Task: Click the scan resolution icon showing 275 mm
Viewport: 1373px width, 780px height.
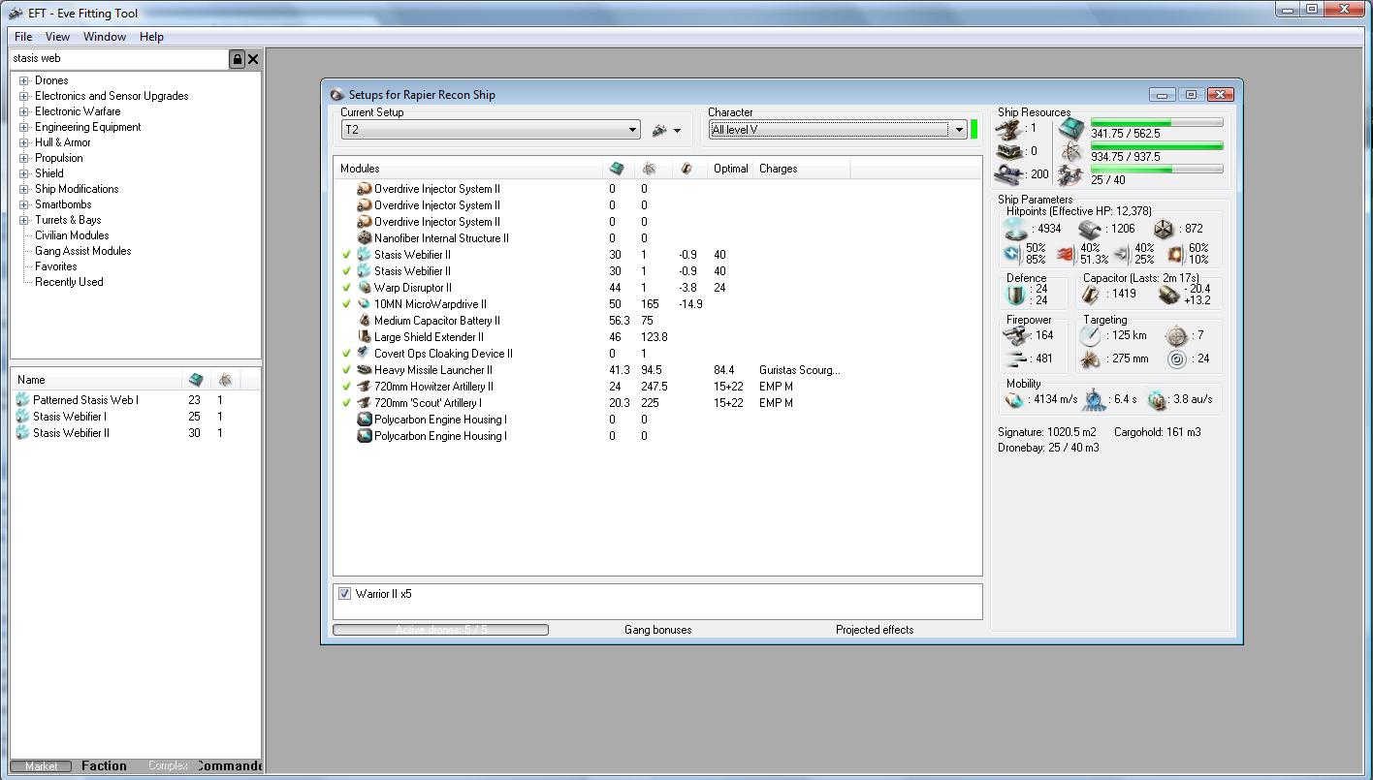Action: pyautogui.click(x=1091, y=359)
